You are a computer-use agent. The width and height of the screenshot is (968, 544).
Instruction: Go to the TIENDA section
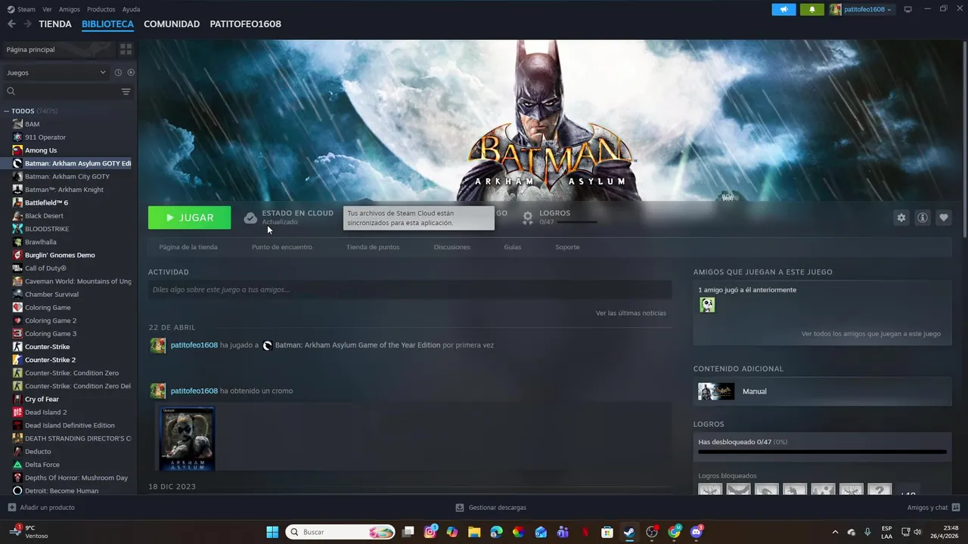(55, 24)
